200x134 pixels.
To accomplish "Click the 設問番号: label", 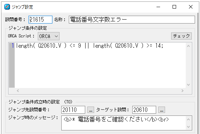I will (15, 20).
